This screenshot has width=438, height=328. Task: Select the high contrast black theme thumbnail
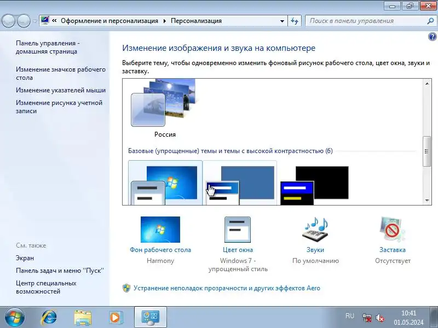point(314,185)
